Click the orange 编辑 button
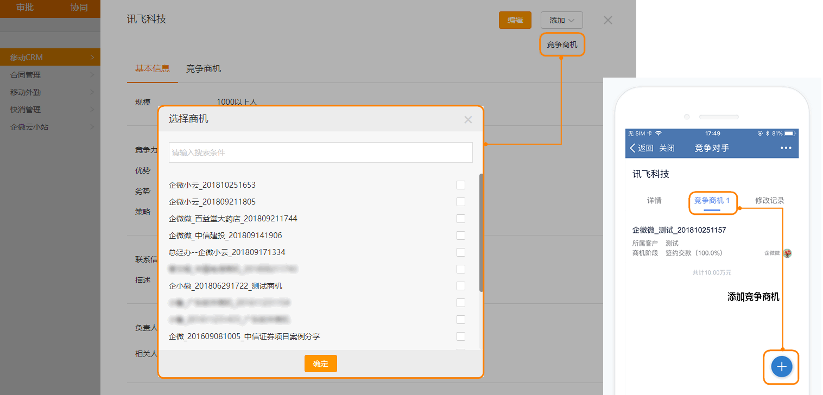This screenshot has height=395, width=823. pos(515,20)
